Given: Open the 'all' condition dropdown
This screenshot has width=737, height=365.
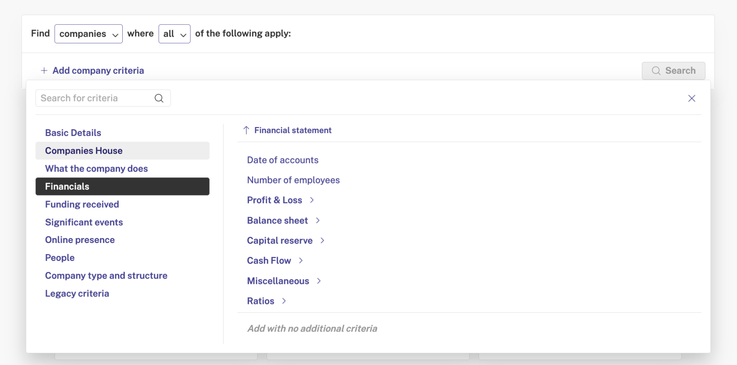Looking at the screenshot, I should (x=174, y=34).
